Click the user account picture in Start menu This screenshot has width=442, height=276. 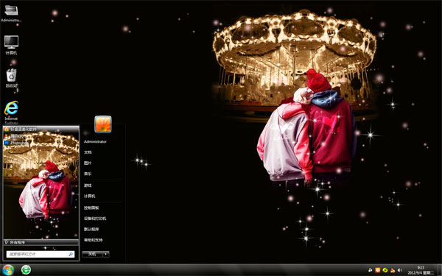click(x=103, y=124)
